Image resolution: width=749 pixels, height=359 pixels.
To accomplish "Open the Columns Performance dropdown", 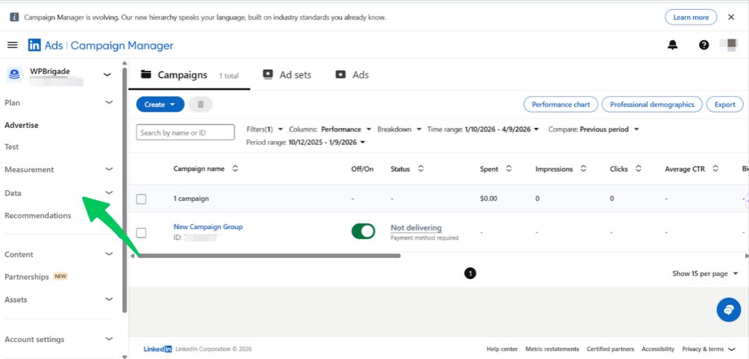I will (x=331, y=129).
